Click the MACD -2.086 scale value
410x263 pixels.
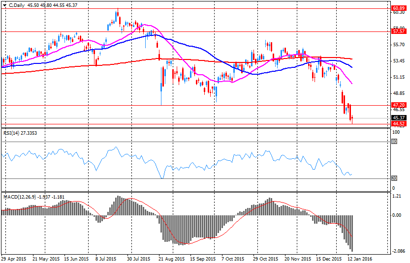coord(398,251)
